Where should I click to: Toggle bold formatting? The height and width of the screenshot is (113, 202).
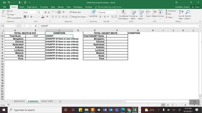pyautogui.click(x=25, y=17)
